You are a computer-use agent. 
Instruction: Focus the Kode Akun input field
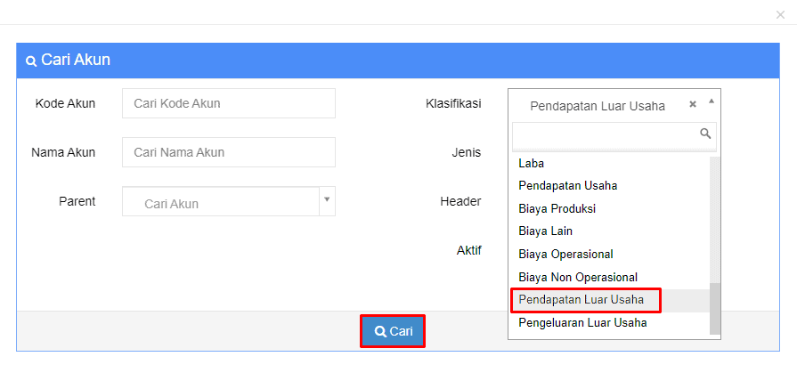(229, 103)
